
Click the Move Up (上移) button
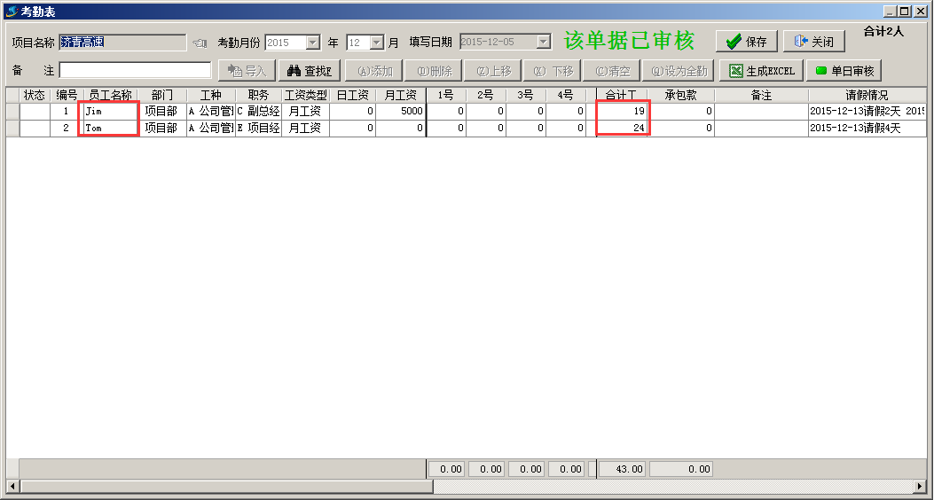493,71
